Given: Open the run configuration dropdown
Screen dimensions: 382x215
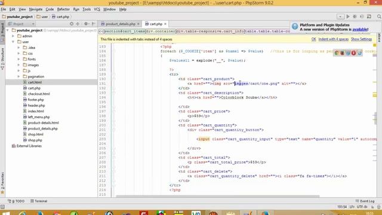Looking at the screenshot, I should point(340,17).
